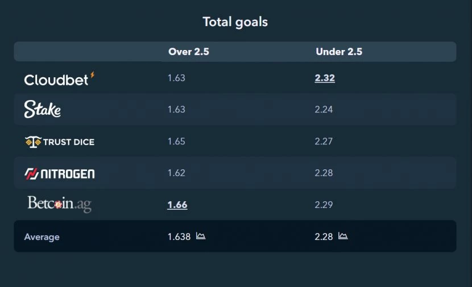Click the Under 2.5 column header
Image resolution: width=472 pixels, height=287 pixels.
coord(339,52)
